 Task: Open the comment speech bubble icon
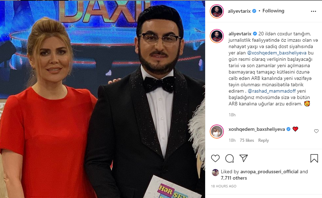(x=229, y=158)
